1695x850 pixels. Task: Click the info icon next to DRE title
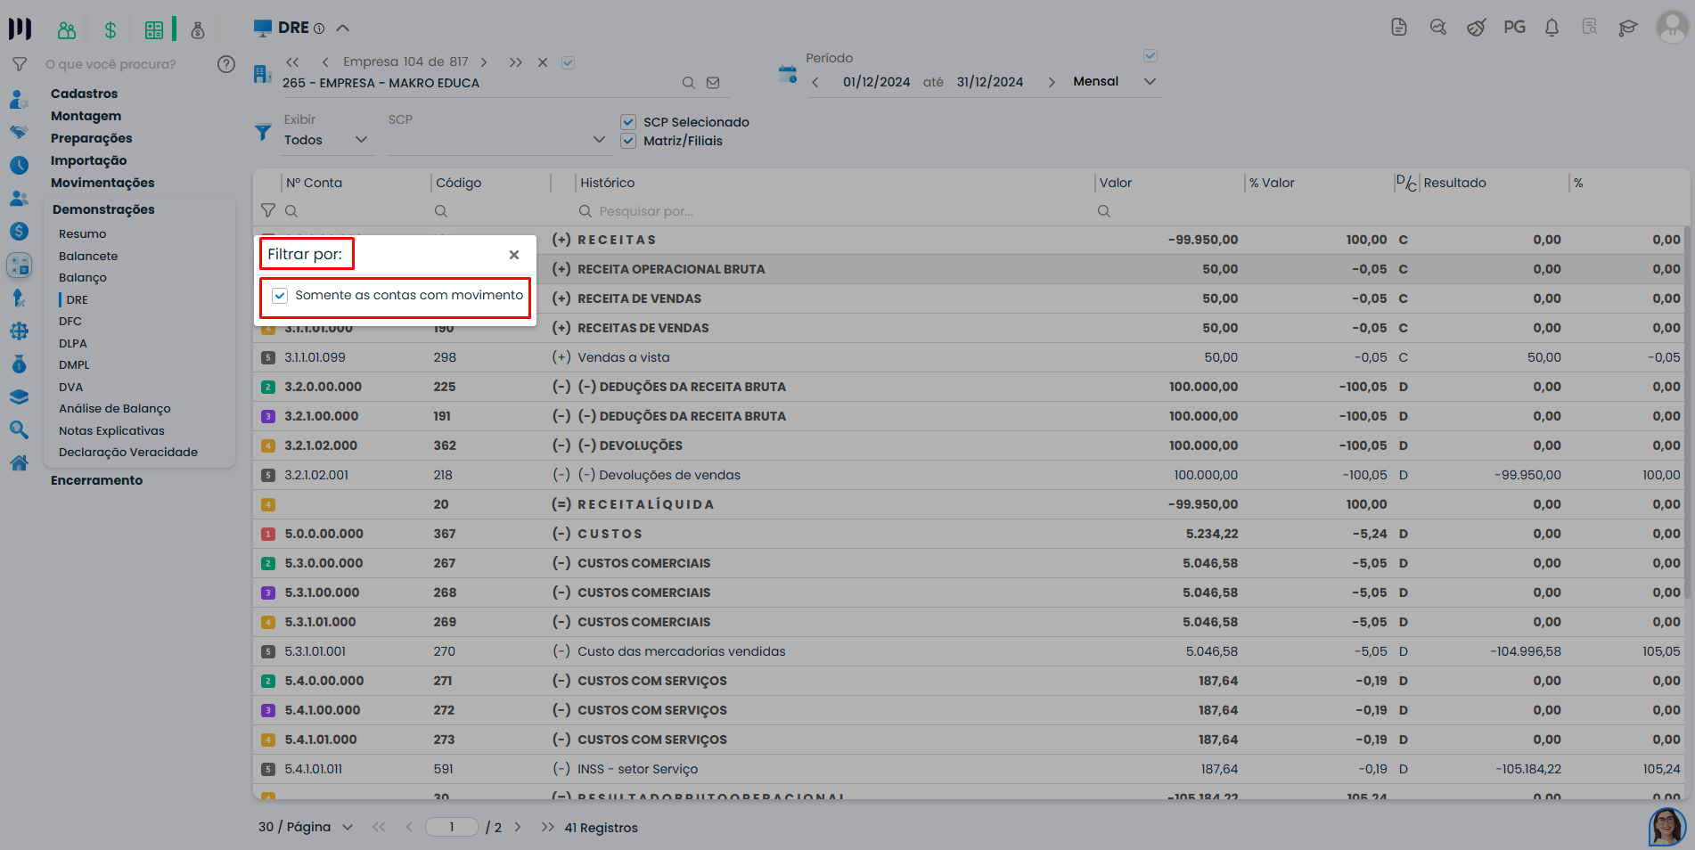tap(319, 29)
